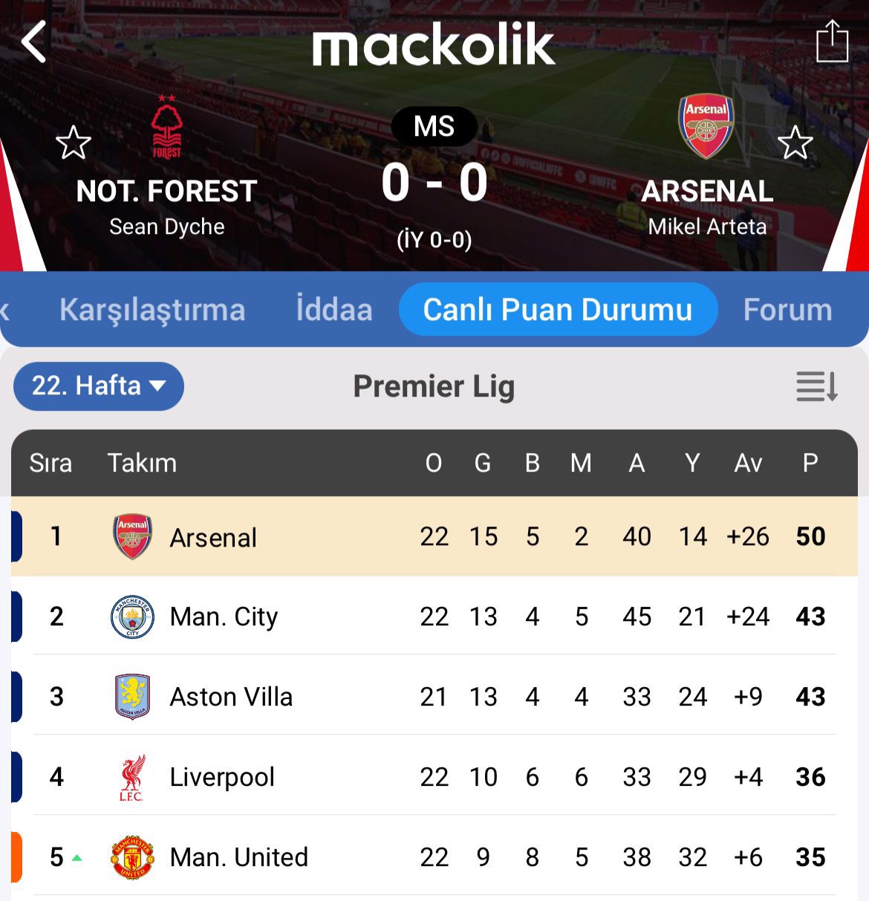Open the 22. Hafta week dropdown

pos(98,386)
